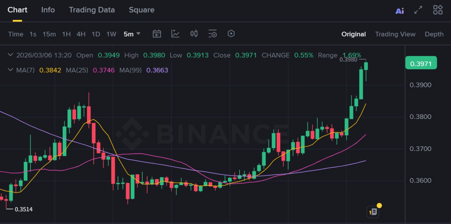Open technical indicators chart icon
Viewport: 451px width, 224px height.
175,34
